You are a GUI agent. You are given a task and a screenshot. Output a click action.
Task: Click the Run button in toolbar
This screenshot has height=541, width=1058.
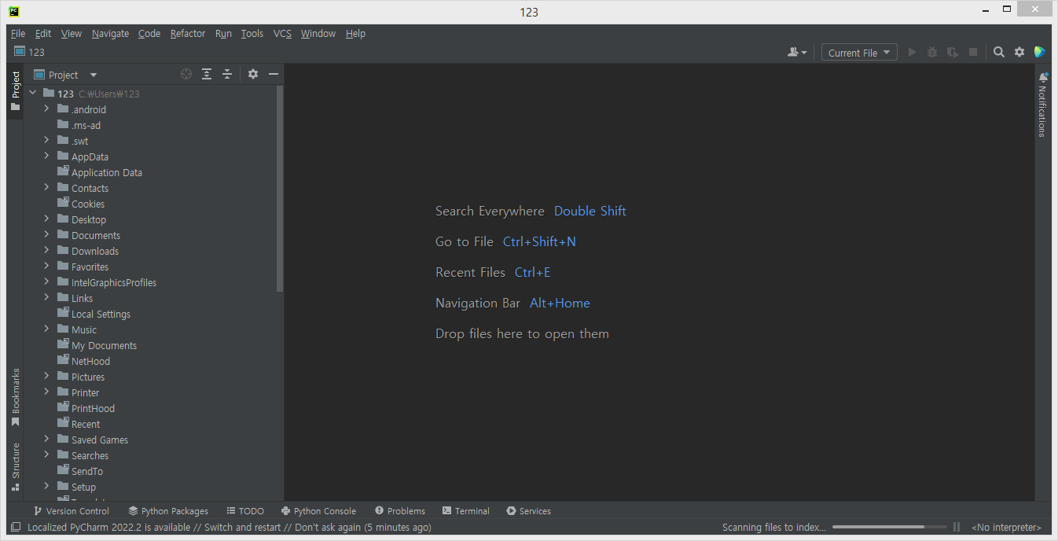(912, 53)
